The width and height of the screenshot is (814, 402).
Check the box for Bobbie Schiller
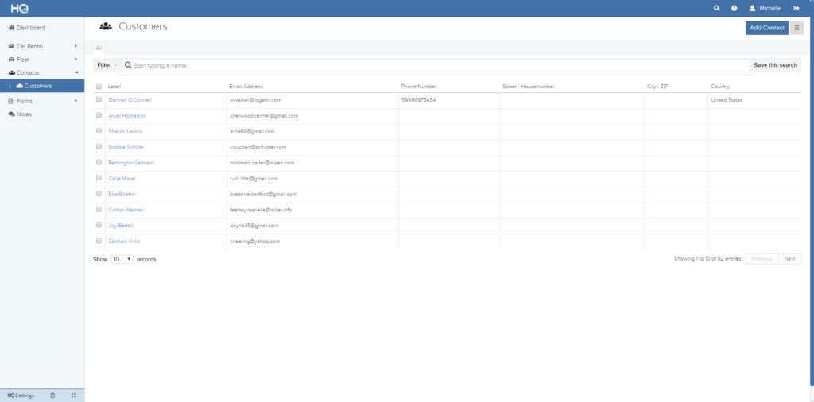(x=99, y=146)
